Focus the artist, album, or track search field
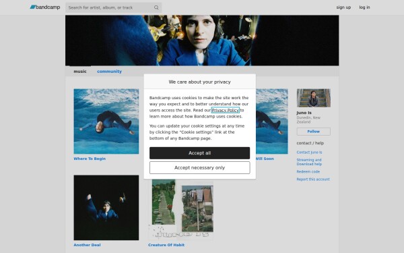404x253 pixels. pyautogui.click(x=113, y=7)
